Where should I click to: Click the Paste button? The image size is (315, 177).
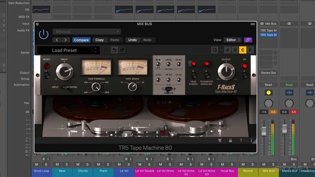coord(115,40)
